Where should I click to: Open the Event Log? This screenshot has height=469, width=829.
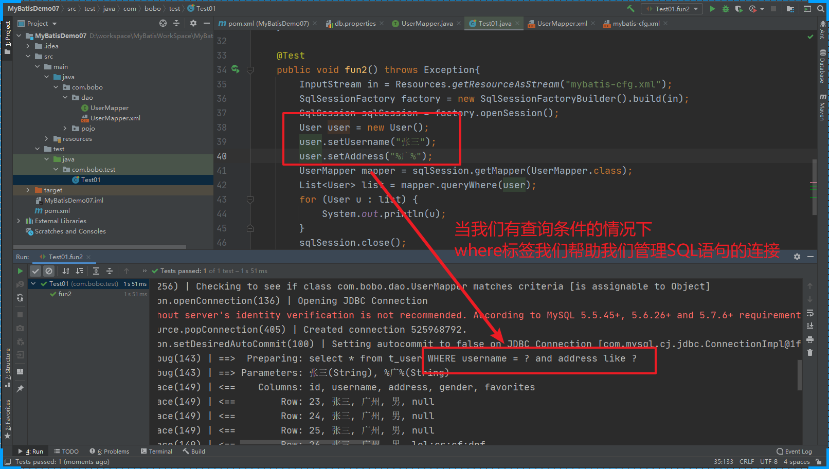coord(794,452)
